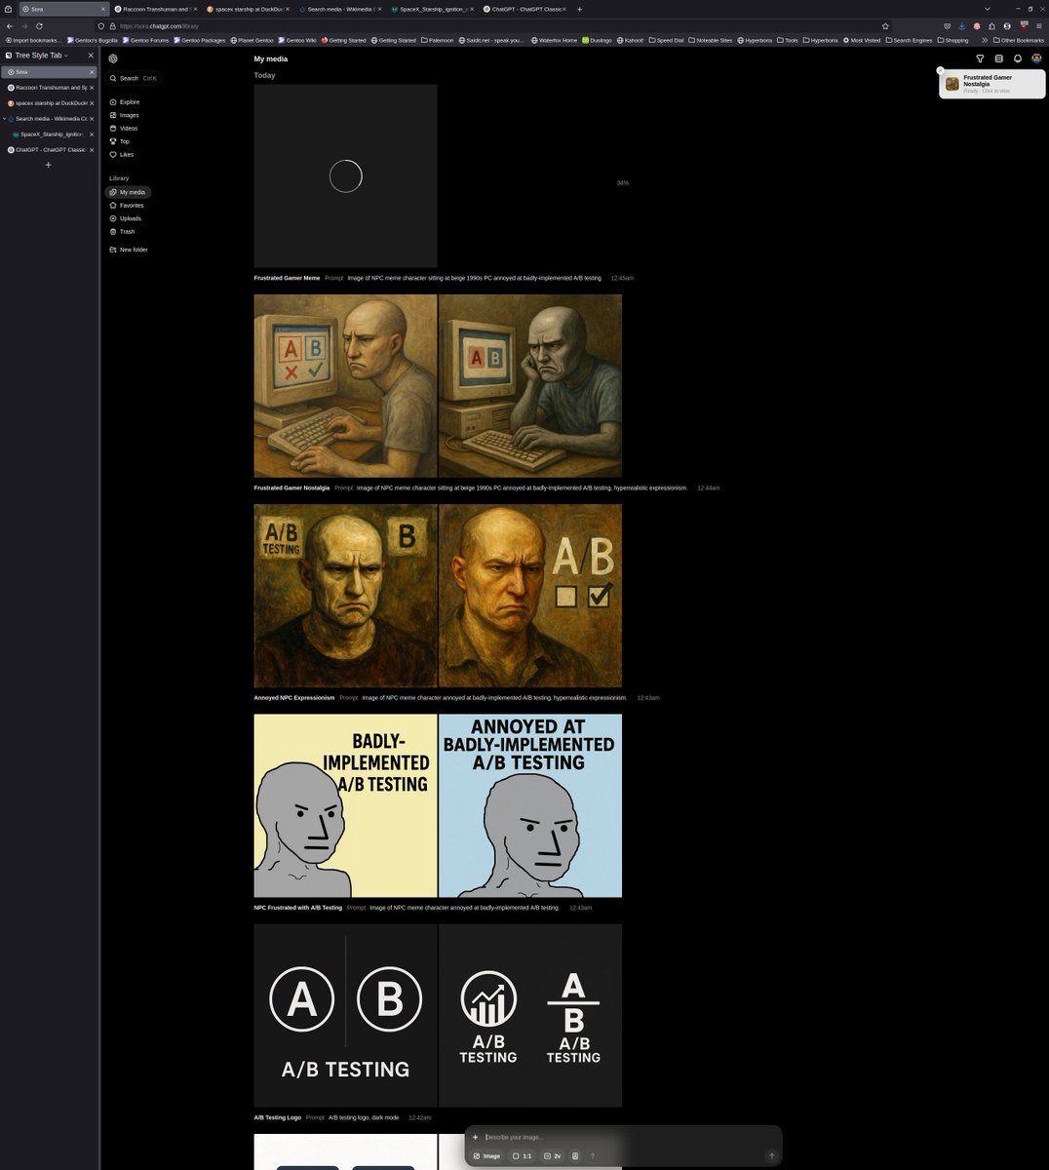The height and width of the screenshot is (1170, 1049).
Task: Click the NPC Frustrated with A/B Testing title
Action: point(298,908)
